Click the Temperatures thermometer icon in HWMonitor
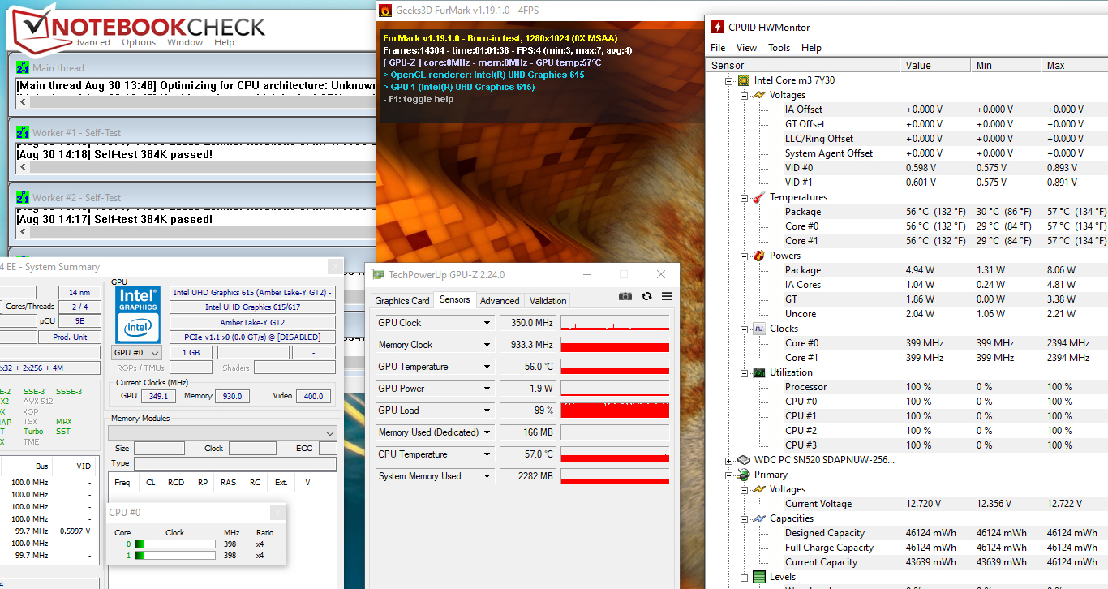Screen dimensions: 1108x589 (x=758, y=197)
